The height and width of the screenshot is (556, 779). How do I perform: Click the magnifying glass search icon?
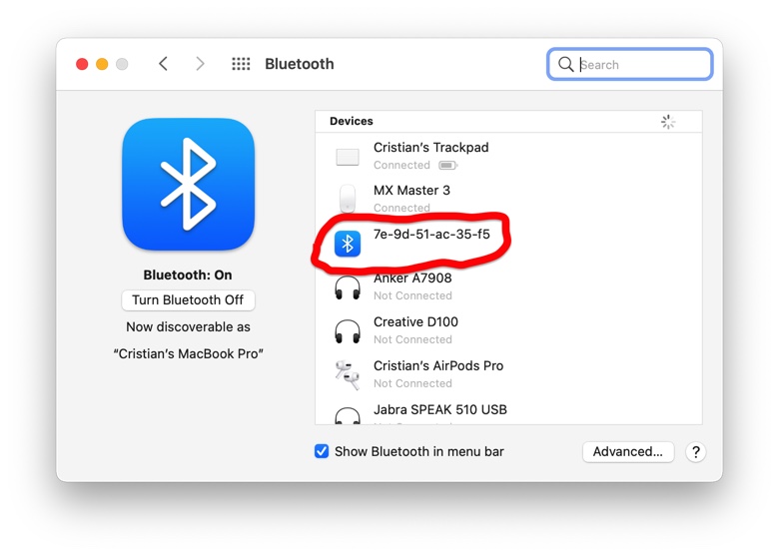coord(565,64)
